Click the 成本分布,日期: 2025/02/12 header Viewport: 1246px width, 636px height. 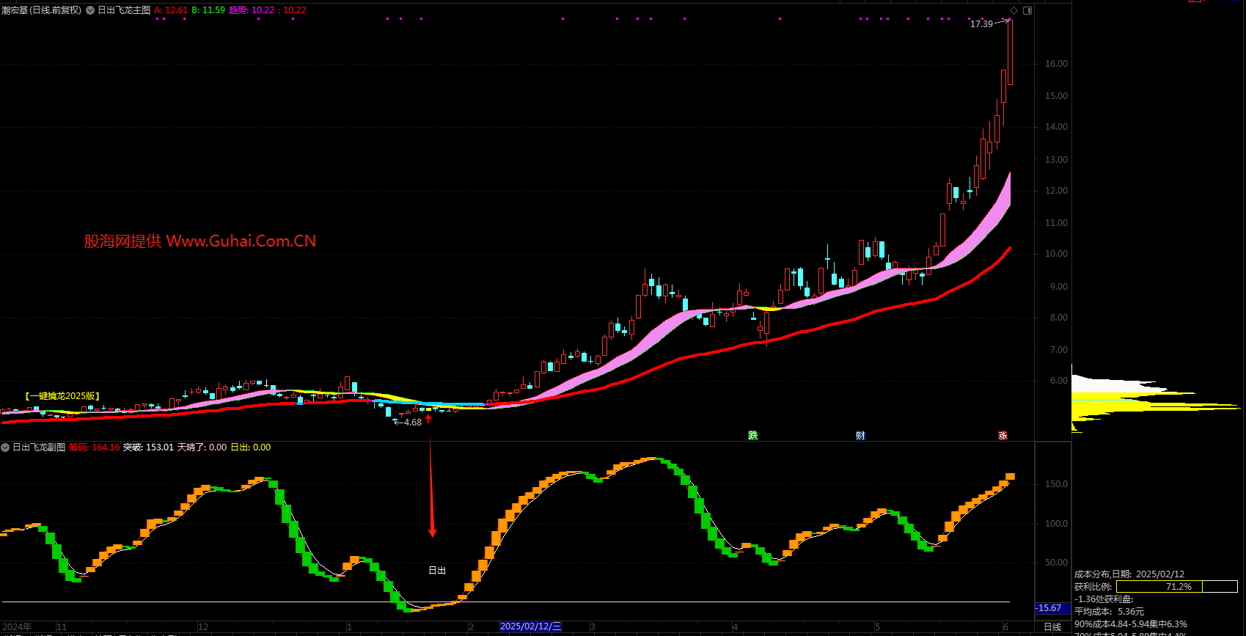point(1129,574)
